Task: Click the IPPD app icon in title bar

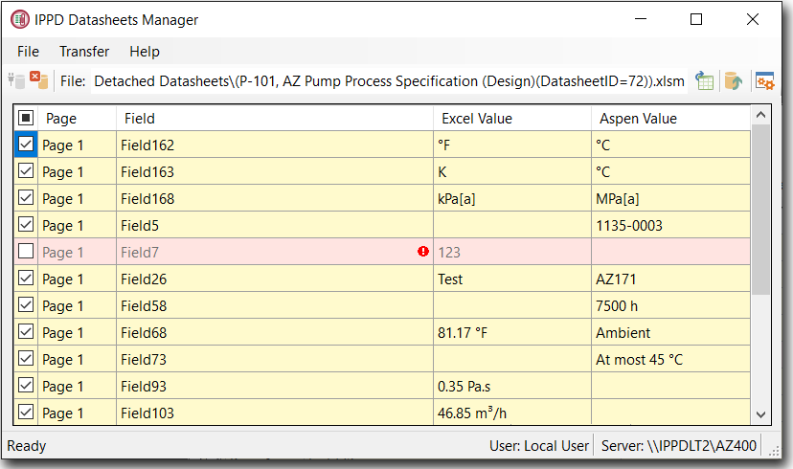Action: (x=19, y=19)
